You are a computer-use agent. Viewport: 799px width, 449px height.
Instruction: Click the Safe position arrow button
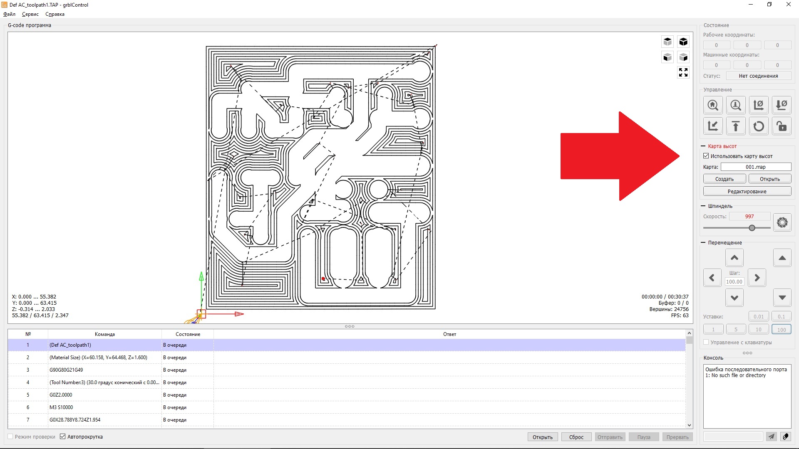tap(736, 126)
